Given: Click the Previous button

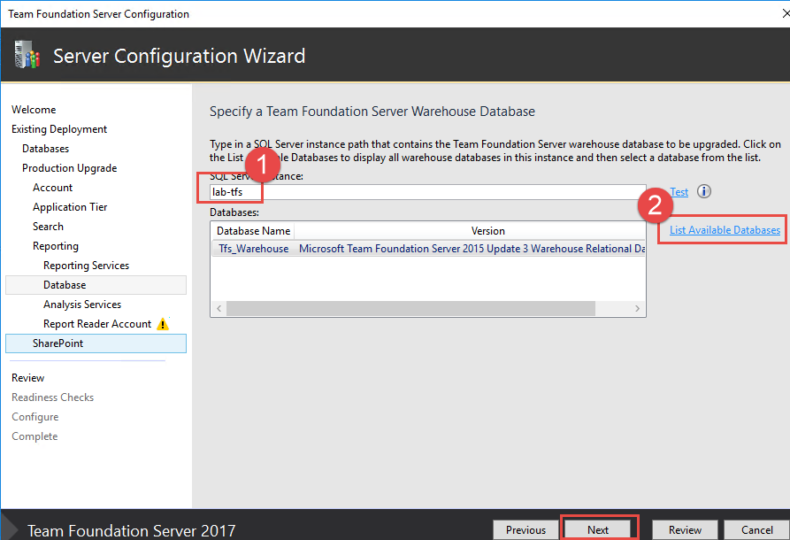Looking at the screenshot, I should (525, 530).
